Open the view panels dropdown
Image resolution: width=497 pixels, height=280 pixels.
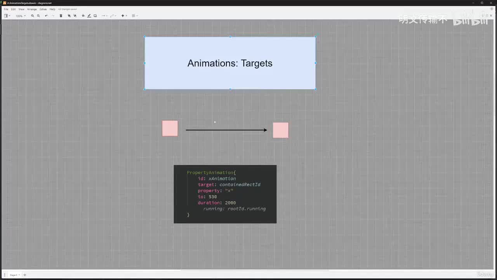[x=7, y=16]
